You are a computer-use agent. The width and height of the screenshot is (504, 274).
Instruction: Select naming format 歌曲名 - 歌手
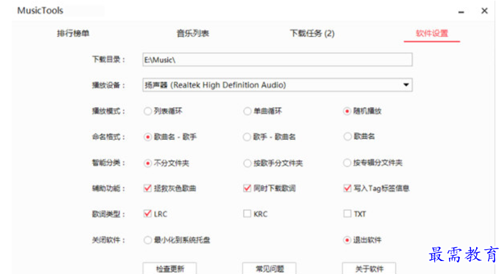[x=148, y=137]
